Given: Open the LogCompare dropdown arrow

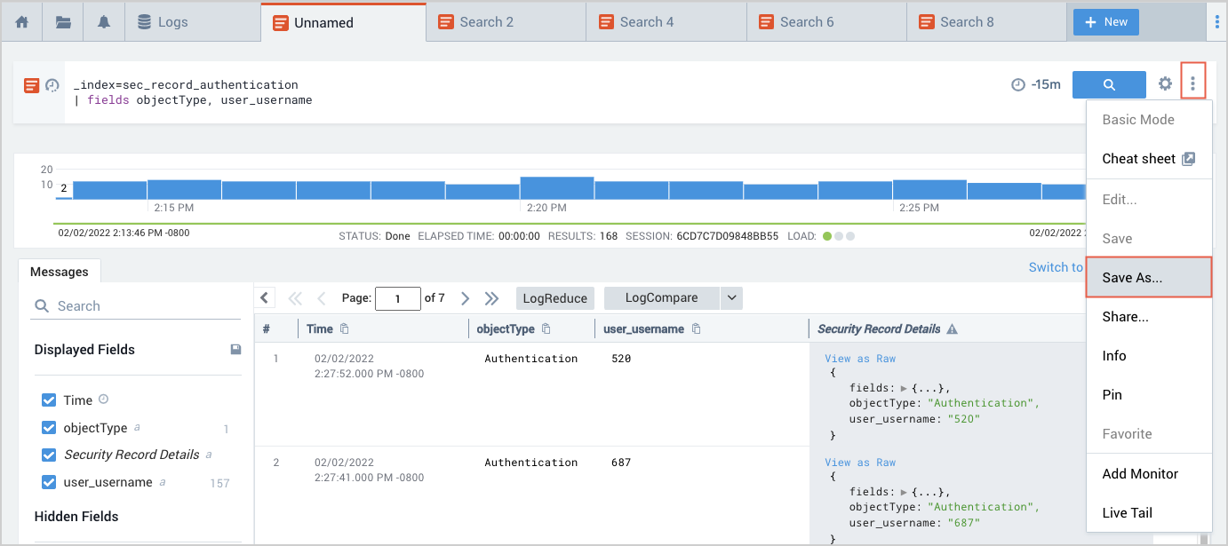Looking at the screenshot, I should [x=731, y=298].
